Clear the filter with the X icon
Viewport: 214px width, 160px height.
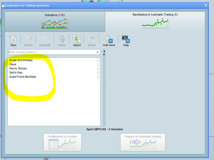coord(98,52)
